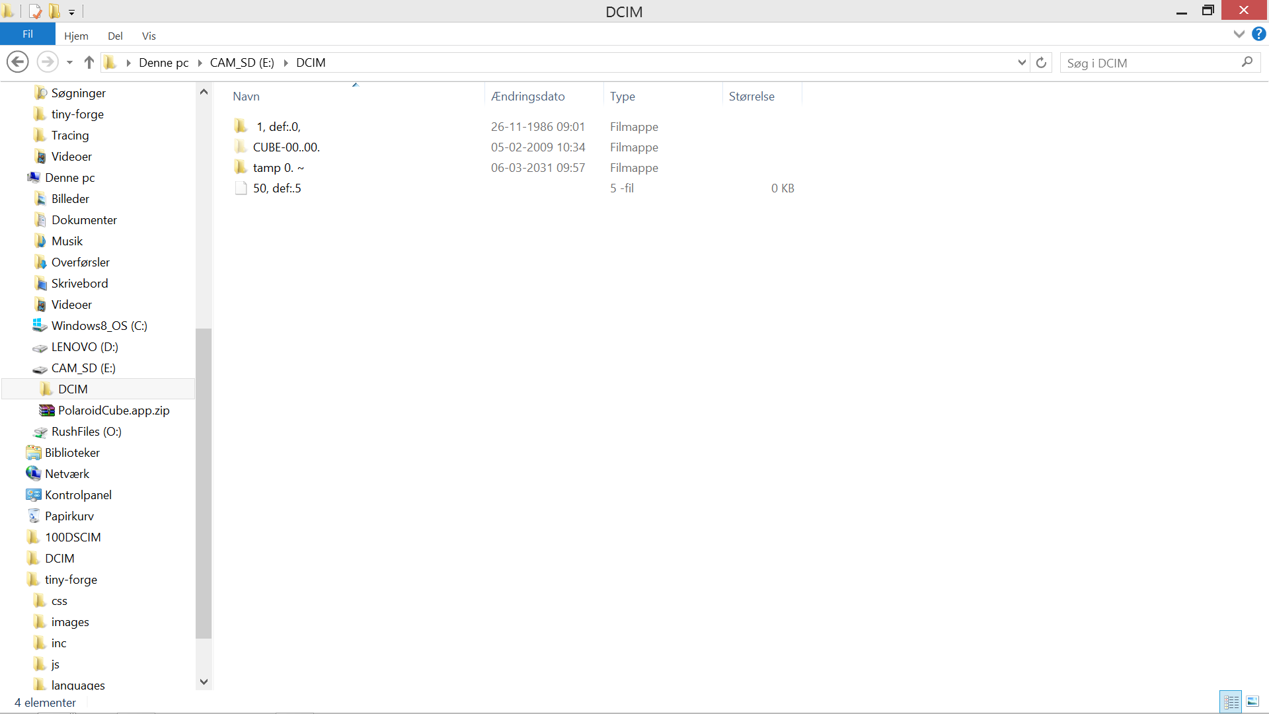
Task: Sort by Ændringsdato column header
Action: point(528,97)
